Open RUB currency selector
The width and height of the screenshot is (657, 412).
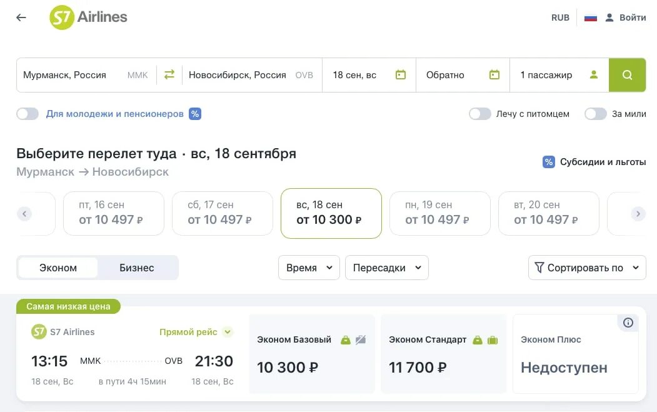click(x=560, y=18)
